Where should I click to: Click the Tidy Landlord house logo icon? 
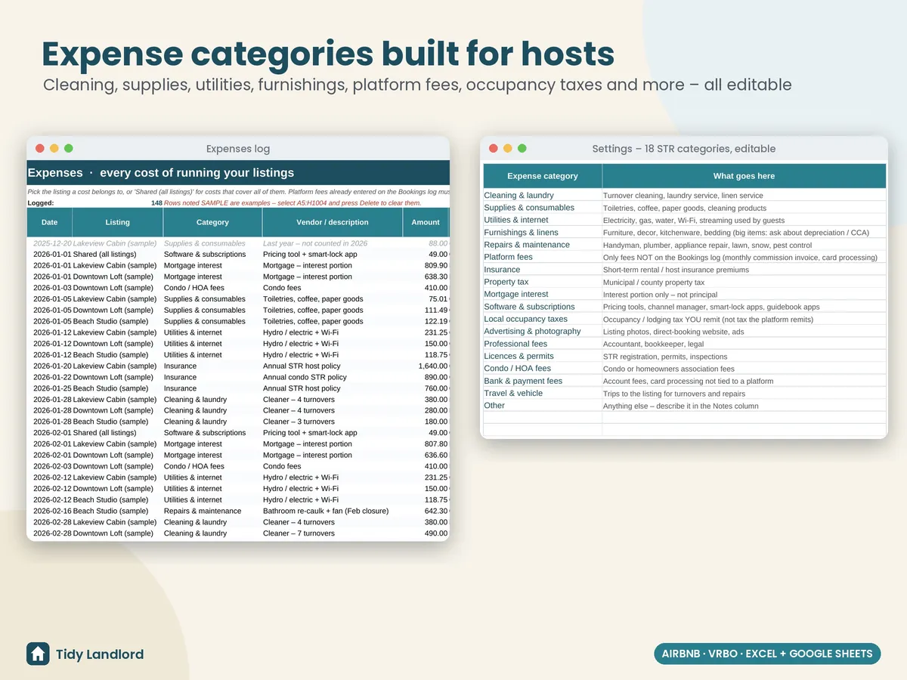click(x=38, y=654)
